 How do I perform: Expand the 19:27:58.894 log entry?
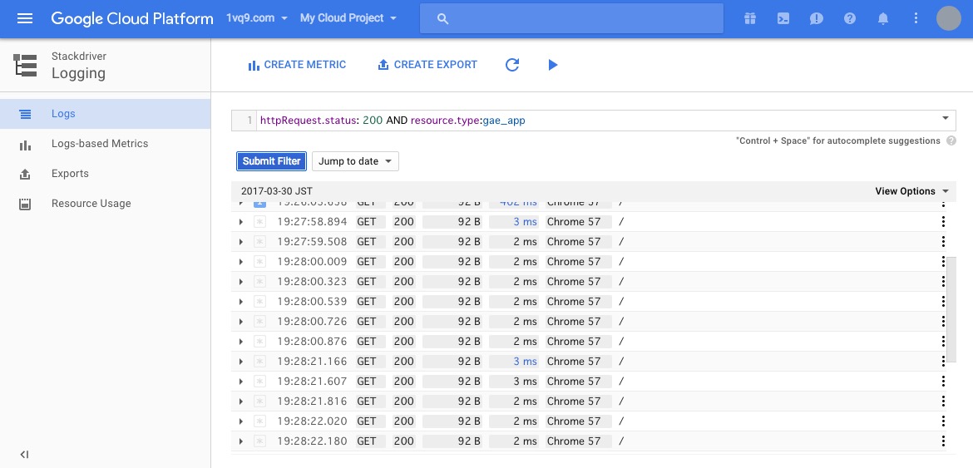tap(241, 222)
